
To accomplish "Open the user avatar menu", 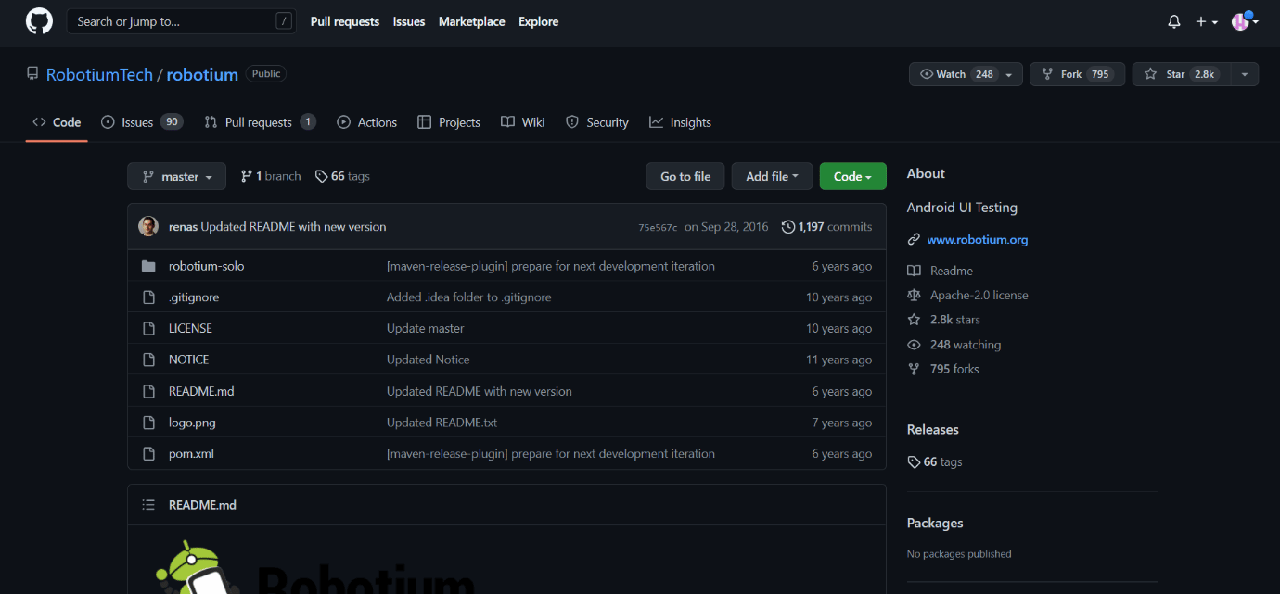I will pos(1245,21).
